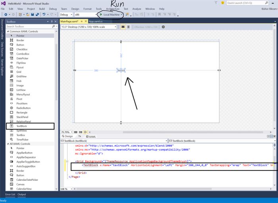
Task: Pin the Toolbox panel
Action: [52, 21]
